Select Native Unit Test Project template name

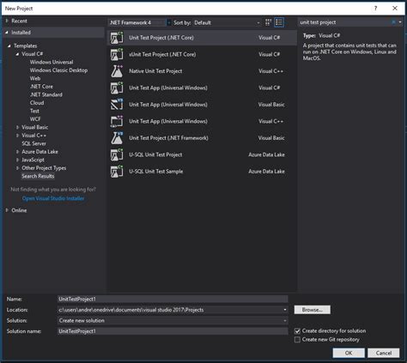tap(155, 71)
